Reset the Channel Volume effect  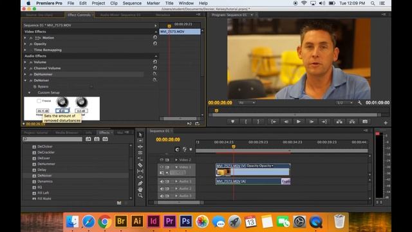click(155, 68)
